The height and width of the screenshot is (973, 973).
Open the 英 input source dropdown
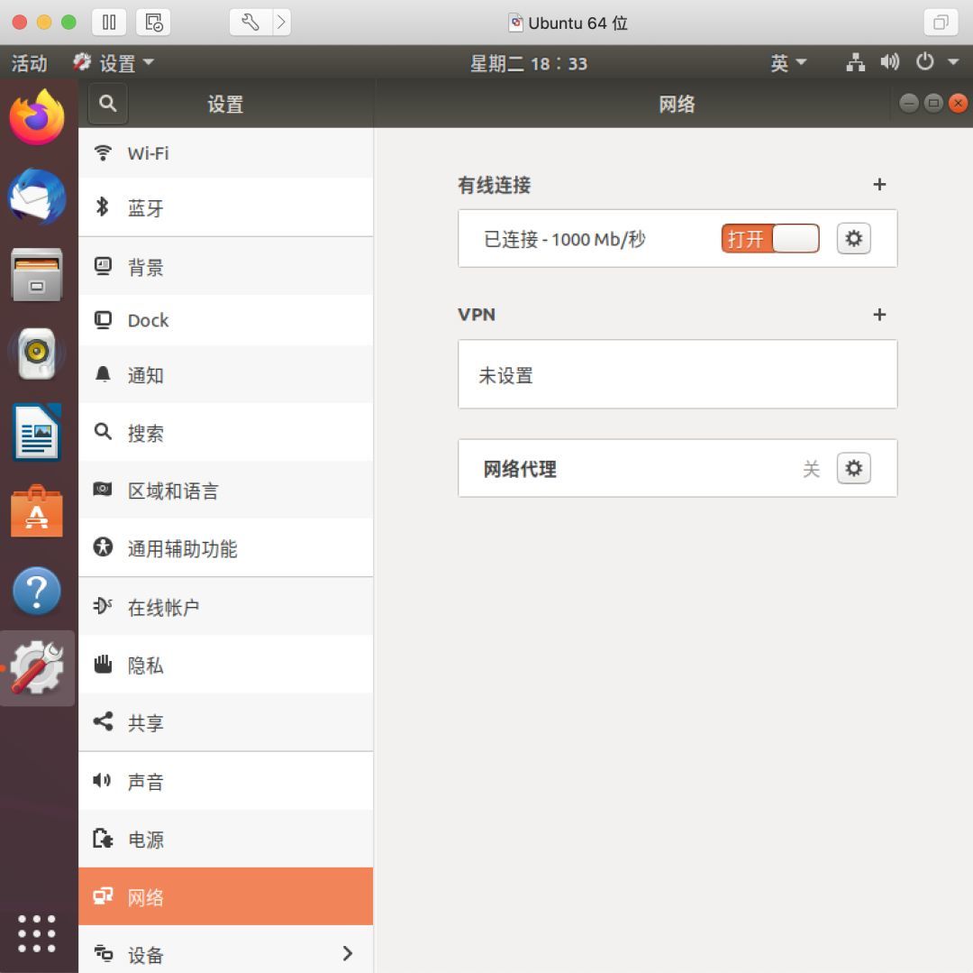(788, 63)
